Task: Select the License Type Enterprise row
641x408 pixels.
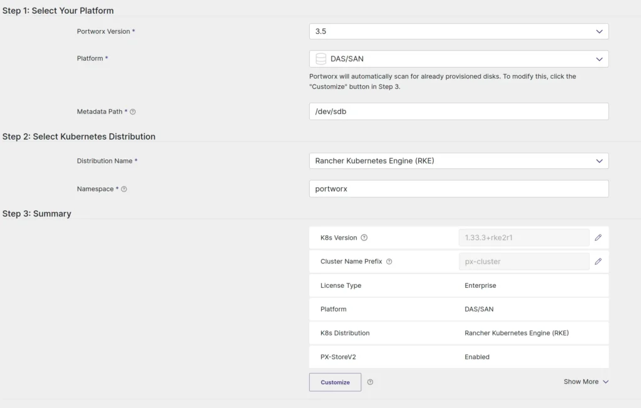Action: 458,285
